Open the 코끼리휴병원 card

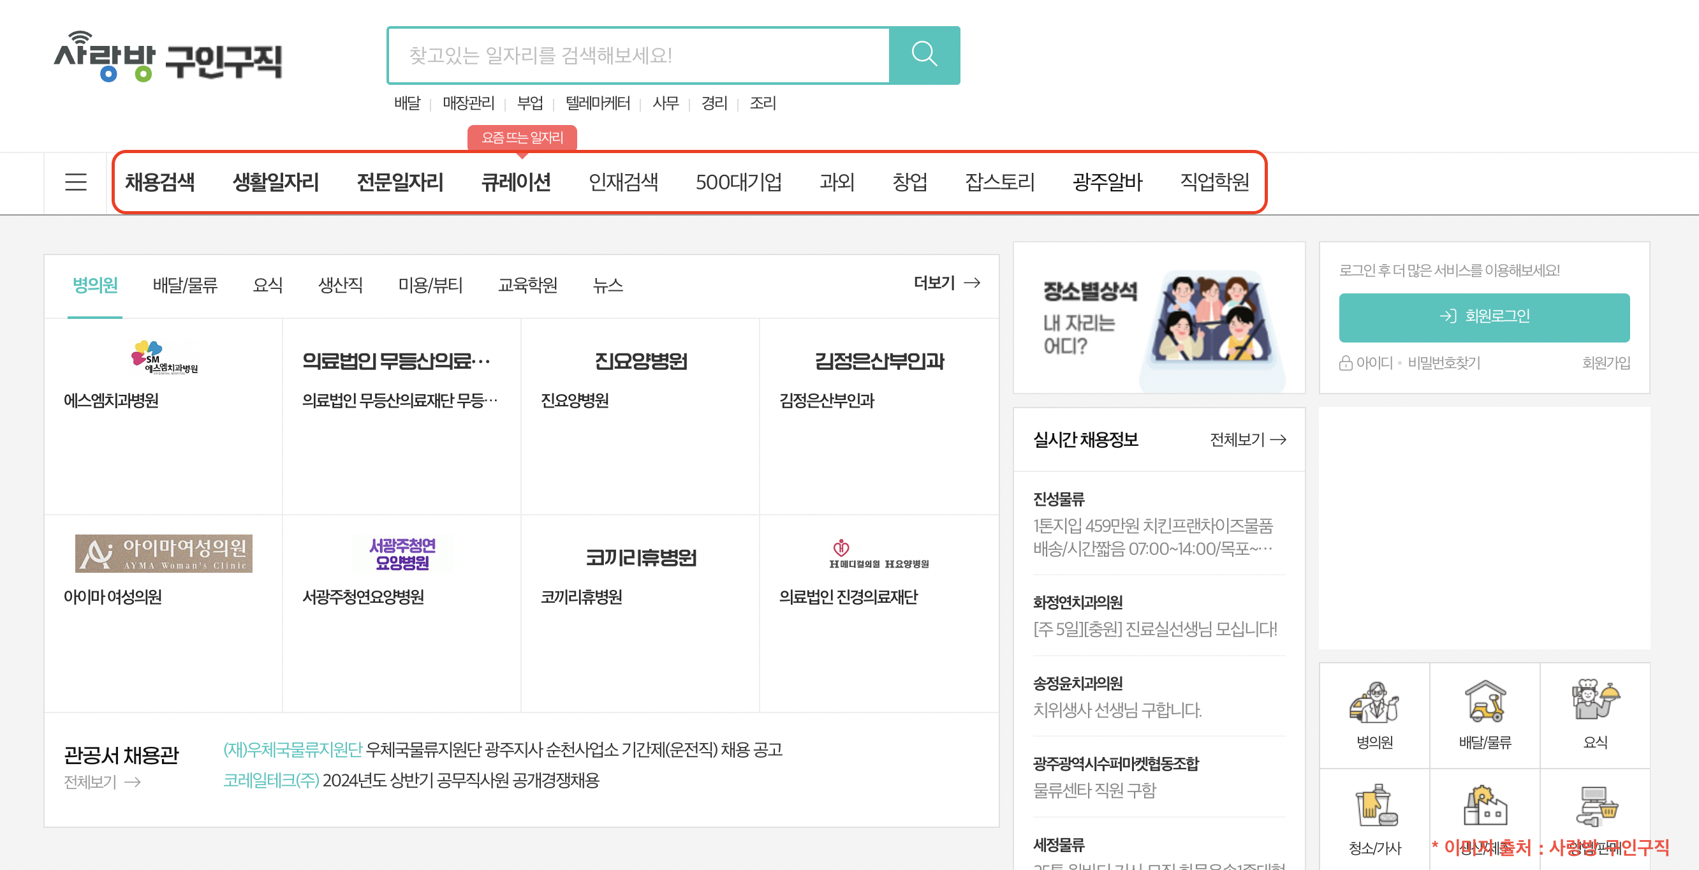pos(640,613)
